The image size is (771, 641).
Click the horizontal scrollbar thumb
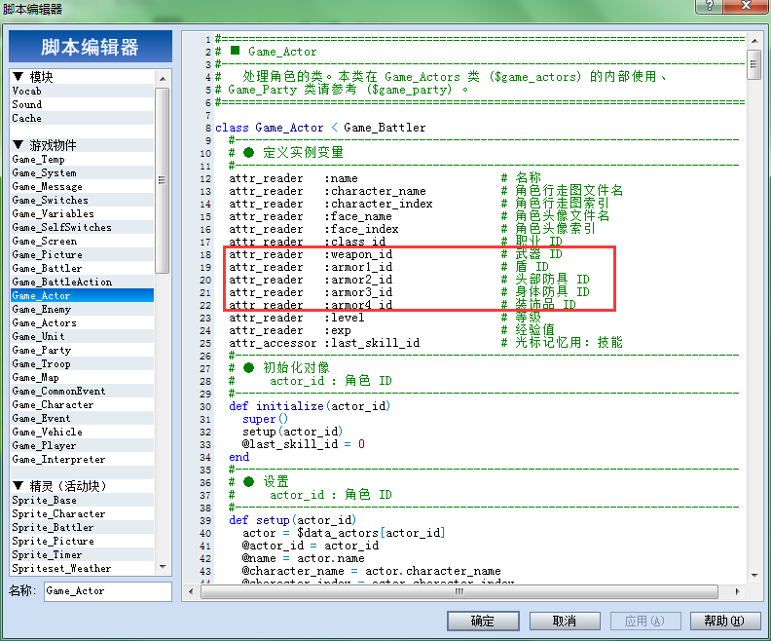pyautogui.click(x=459, y=592)
